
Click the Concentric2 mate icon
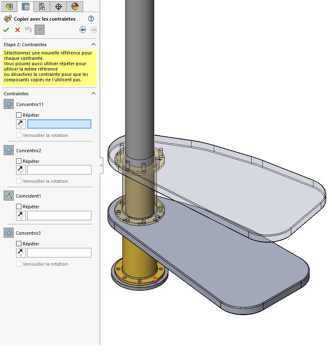tap(9, 150)
